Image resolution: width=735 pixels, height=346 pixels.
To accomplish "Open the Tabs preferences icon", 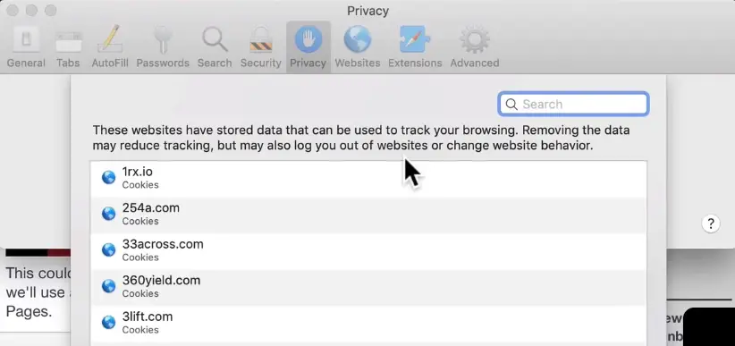I will (69, 41).
